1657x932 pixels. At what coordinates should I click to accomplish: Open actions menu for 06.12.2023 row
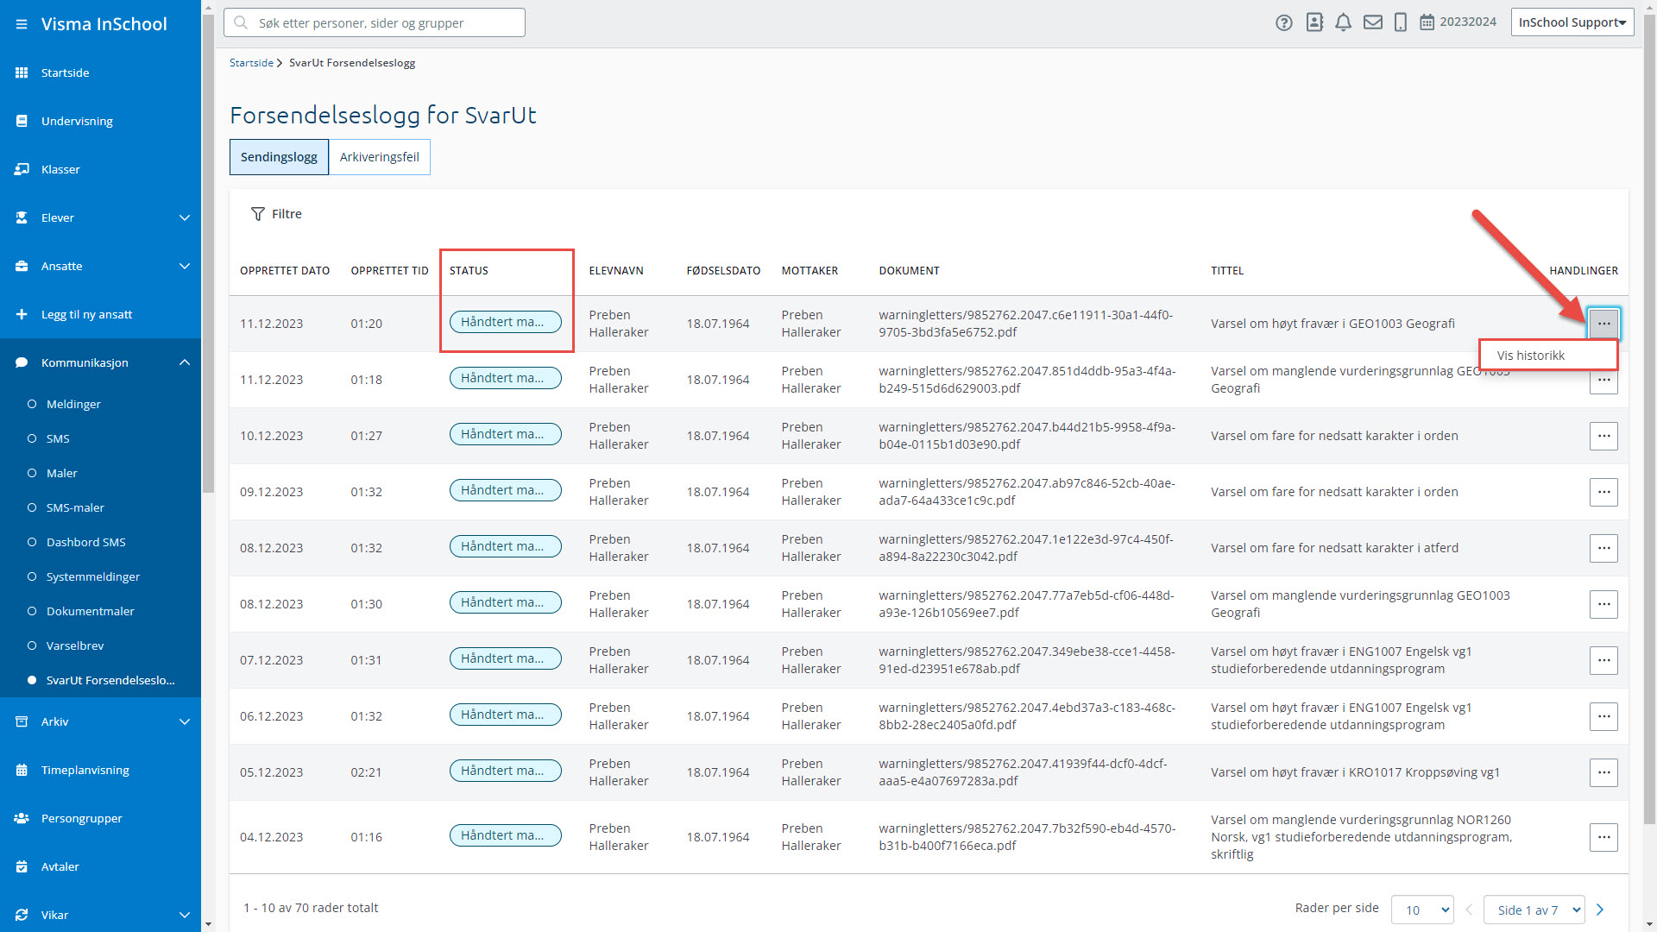tap(1603, 716)
